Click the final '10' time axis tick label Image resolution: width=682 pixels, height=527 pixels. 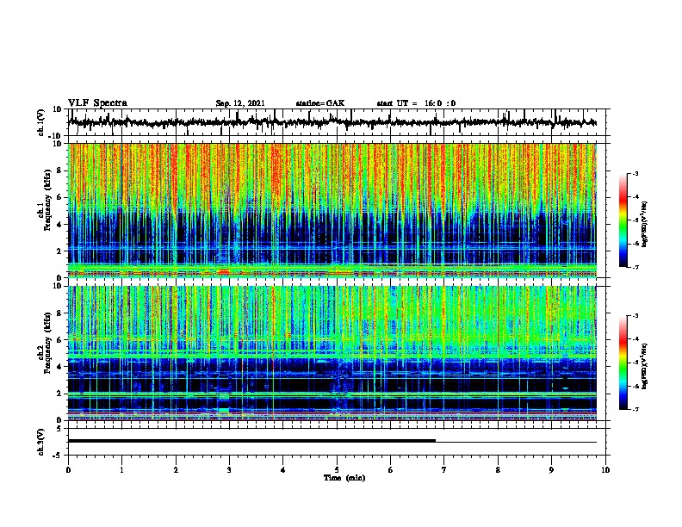point(605,470)
